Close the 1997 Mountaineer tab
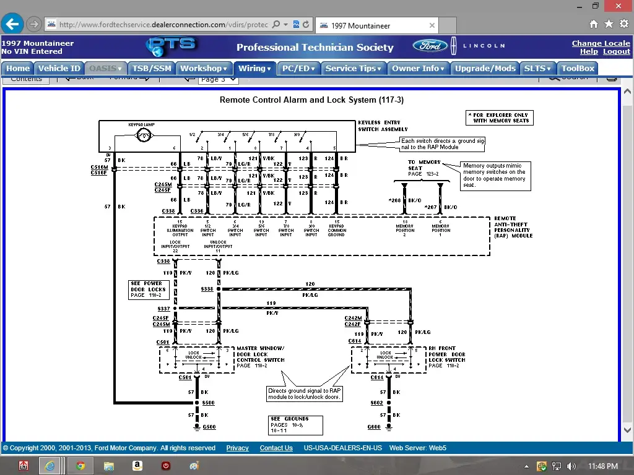The height and width of the screenshot is (475, 634). click(x=432, y=25)
